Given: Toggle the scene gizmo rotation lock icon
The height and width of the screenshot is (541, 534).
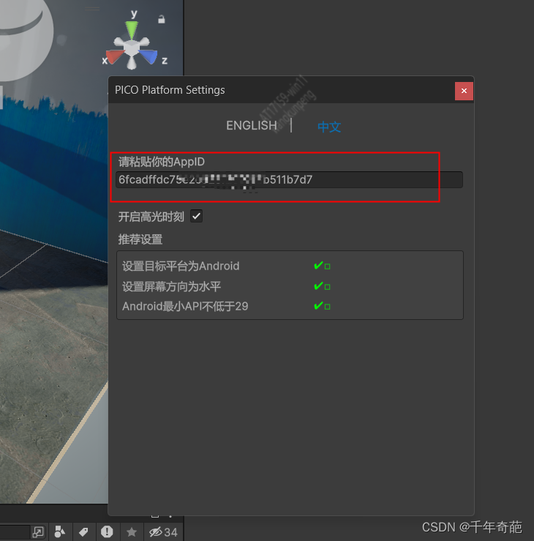Looking at the screenshot, I should pyautogui.click(x=162, y=19).
